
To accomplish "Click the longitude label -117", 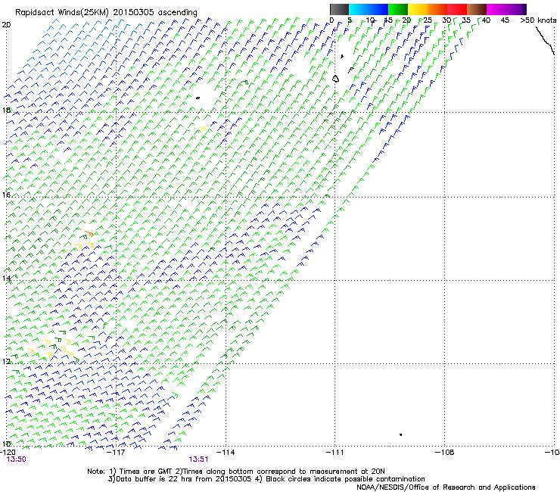I will pyautogui.click(x=117, y=453).
